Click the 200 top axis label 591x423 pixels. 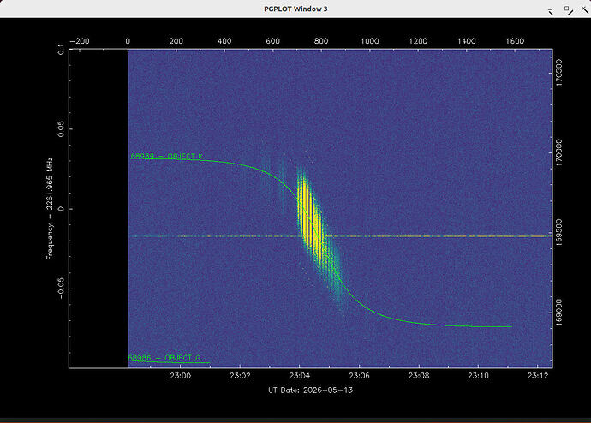click(x=176, y=41)
